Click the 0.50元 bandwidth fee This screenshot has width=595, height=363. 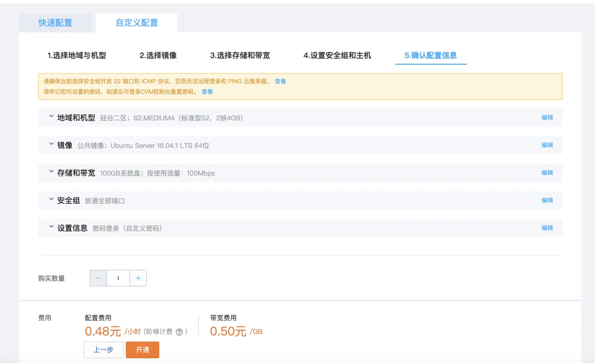(x=228, y=331)
